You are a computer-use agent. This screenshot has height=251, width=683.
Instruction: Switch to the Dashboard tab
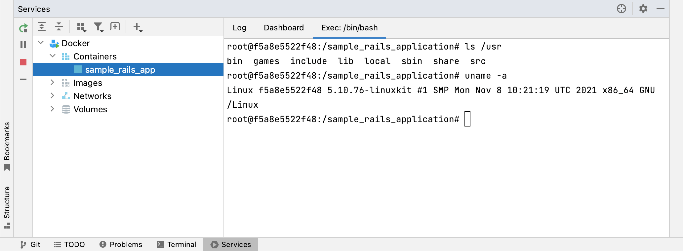click(x=284, y=28)
